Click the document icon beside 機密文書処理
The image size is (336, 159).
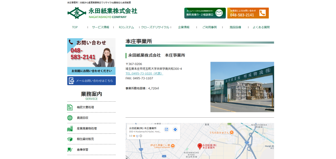click(x=70, y=107)
